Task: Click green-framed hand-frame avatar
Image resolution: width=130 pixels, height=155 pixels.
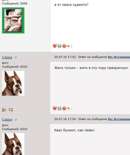Action: 13,20
